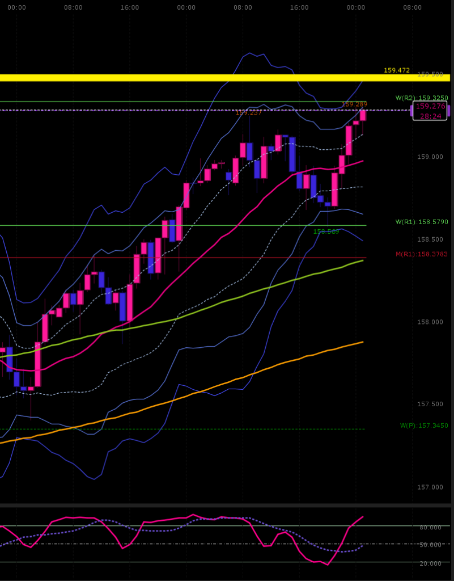Select the yellow 159.472 price label

click(396, 70)
